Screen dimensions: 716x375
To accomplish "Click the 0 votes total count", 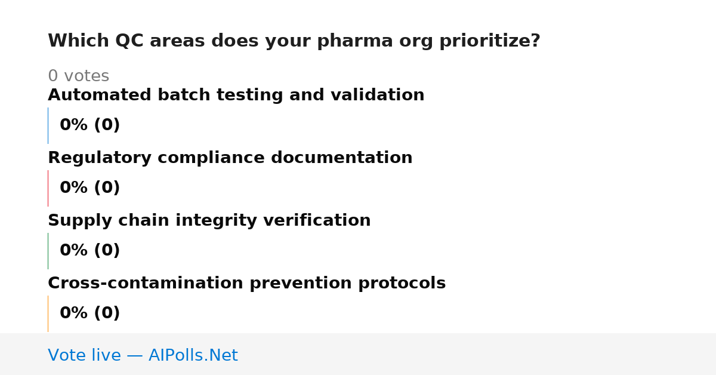I will point(78,76).
